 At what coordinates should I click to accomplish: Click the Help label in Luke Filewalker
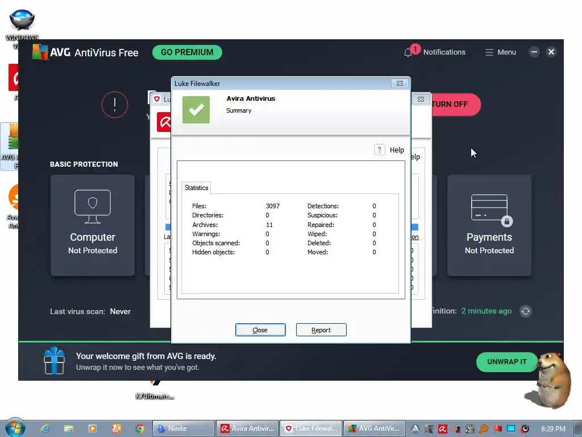coord(397,150)
